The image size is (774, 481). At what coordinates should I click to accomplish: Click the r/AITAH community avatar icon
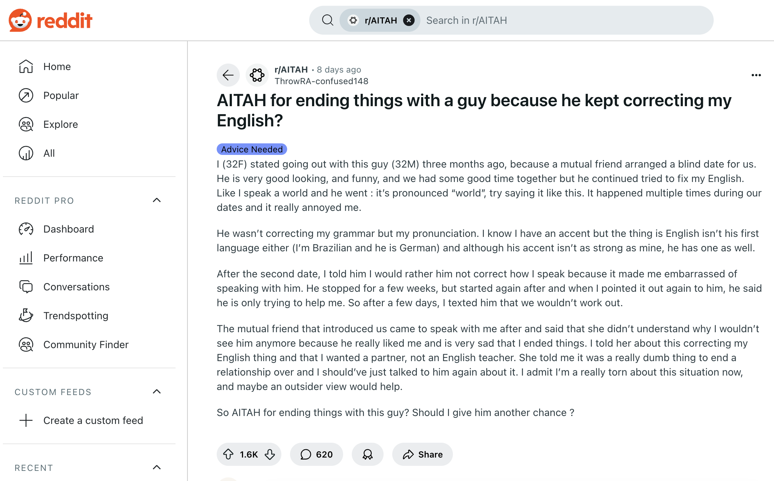[257, 75]
